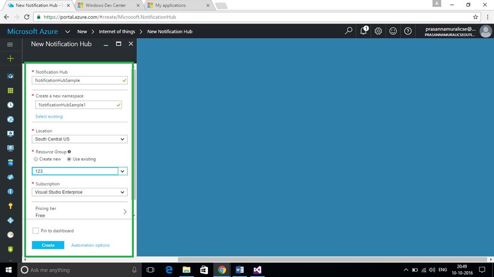Open the cloud services sidebar icon

(11, 177)
